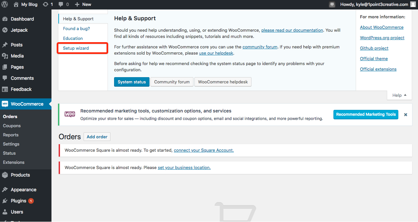Open Jetpack from the sidebar
This screenshot has width=418, height=222.
click(19, 30)
